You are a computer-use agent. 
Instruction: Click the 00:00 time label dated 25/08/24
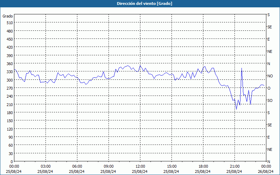(x=14, y=167)
